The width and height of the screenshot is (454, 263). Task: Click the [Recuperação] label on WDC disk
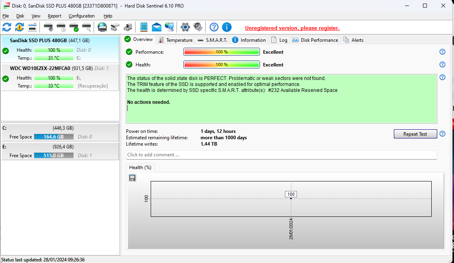click(92, 86)
